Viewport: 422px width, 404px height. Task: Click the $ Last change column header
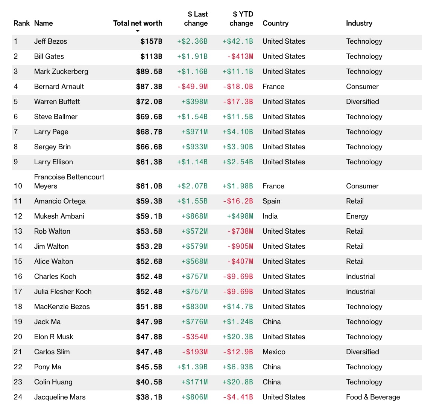(x=196, y=18)
